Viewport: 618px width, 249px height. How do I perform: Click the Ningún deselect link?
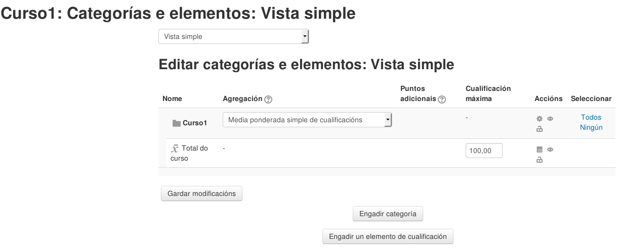[x=591, y=127]
